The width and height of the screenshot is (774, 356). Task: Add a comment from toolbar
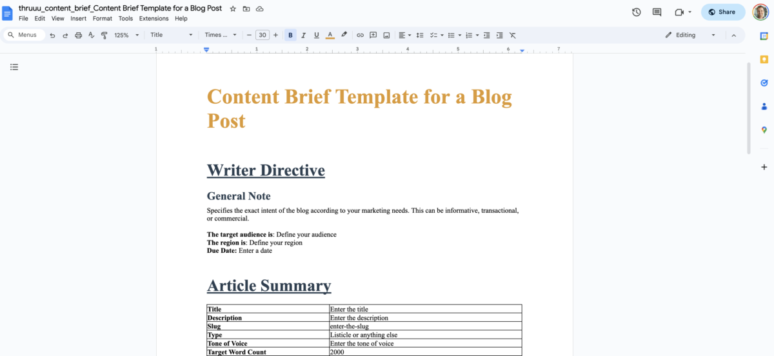coord(373,35)
